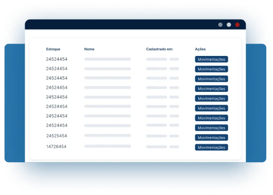Open Movimentações for the third row
This screenshot has height=195, width=273.
pos(211,79)
